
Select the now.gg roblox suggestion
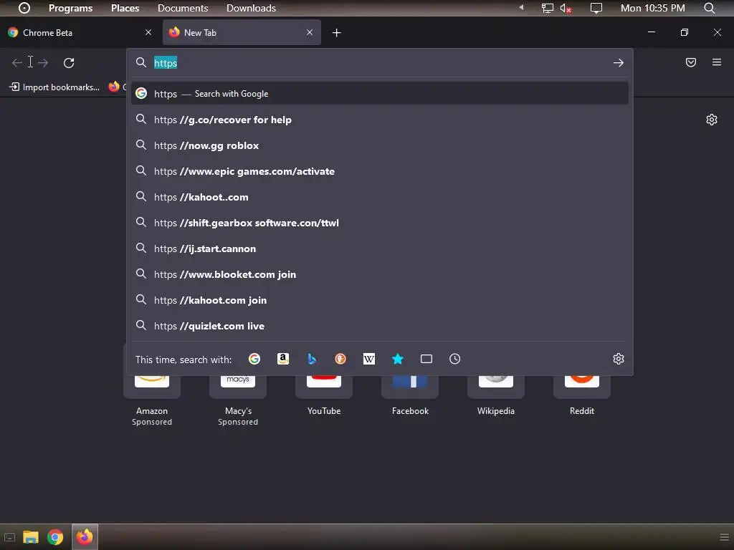click(380, 145)
